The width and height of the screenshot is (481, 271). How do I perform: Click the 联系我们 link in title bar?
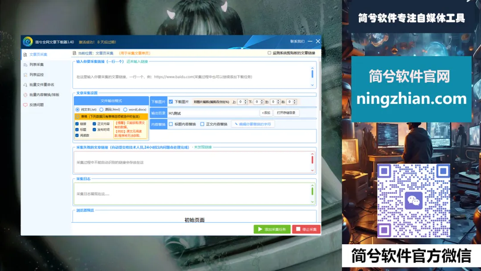pyautogui.click(x=297, y=41)
